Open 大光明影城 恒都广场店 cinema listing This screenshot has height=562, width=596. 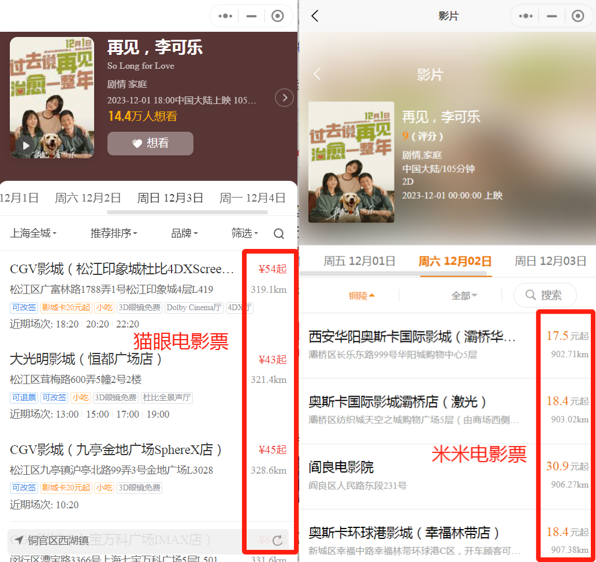tap(87, 359)
